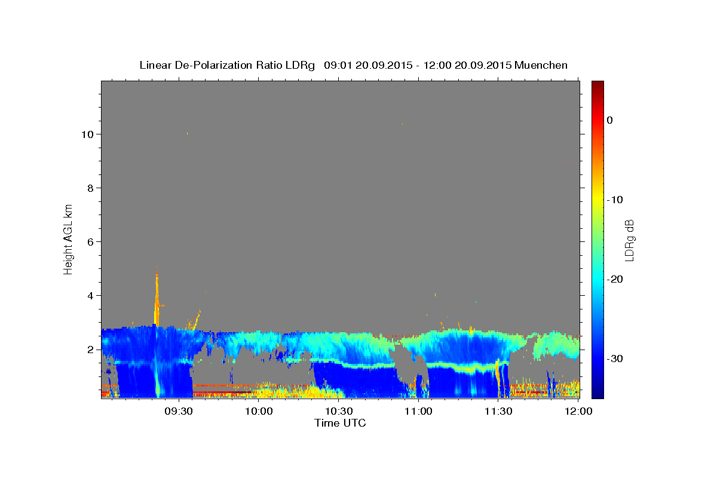717x478 pixels.
Task: Click the height tick label '8'
Action: 91,188
